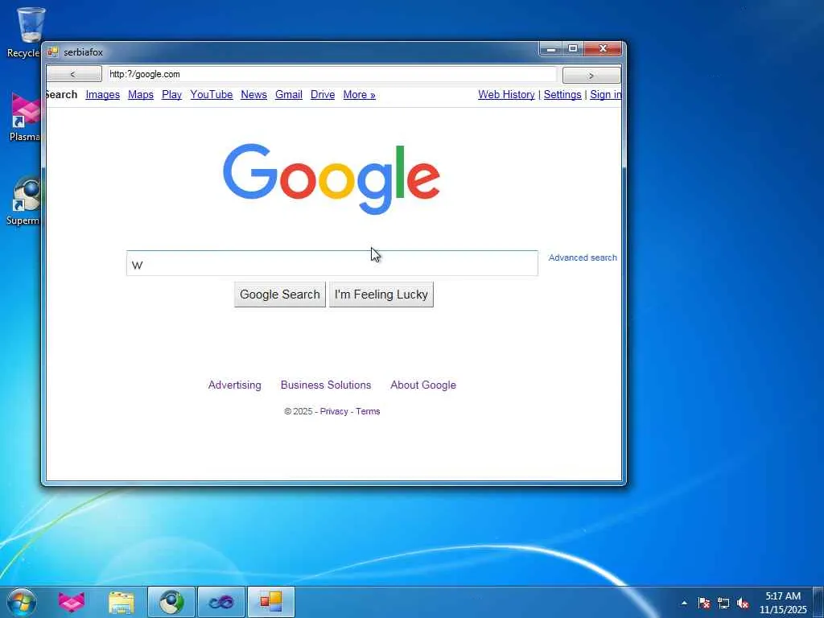This screenshot has height=618, width=824.
Task: Open the News link
Action: [x=253, y=95]
